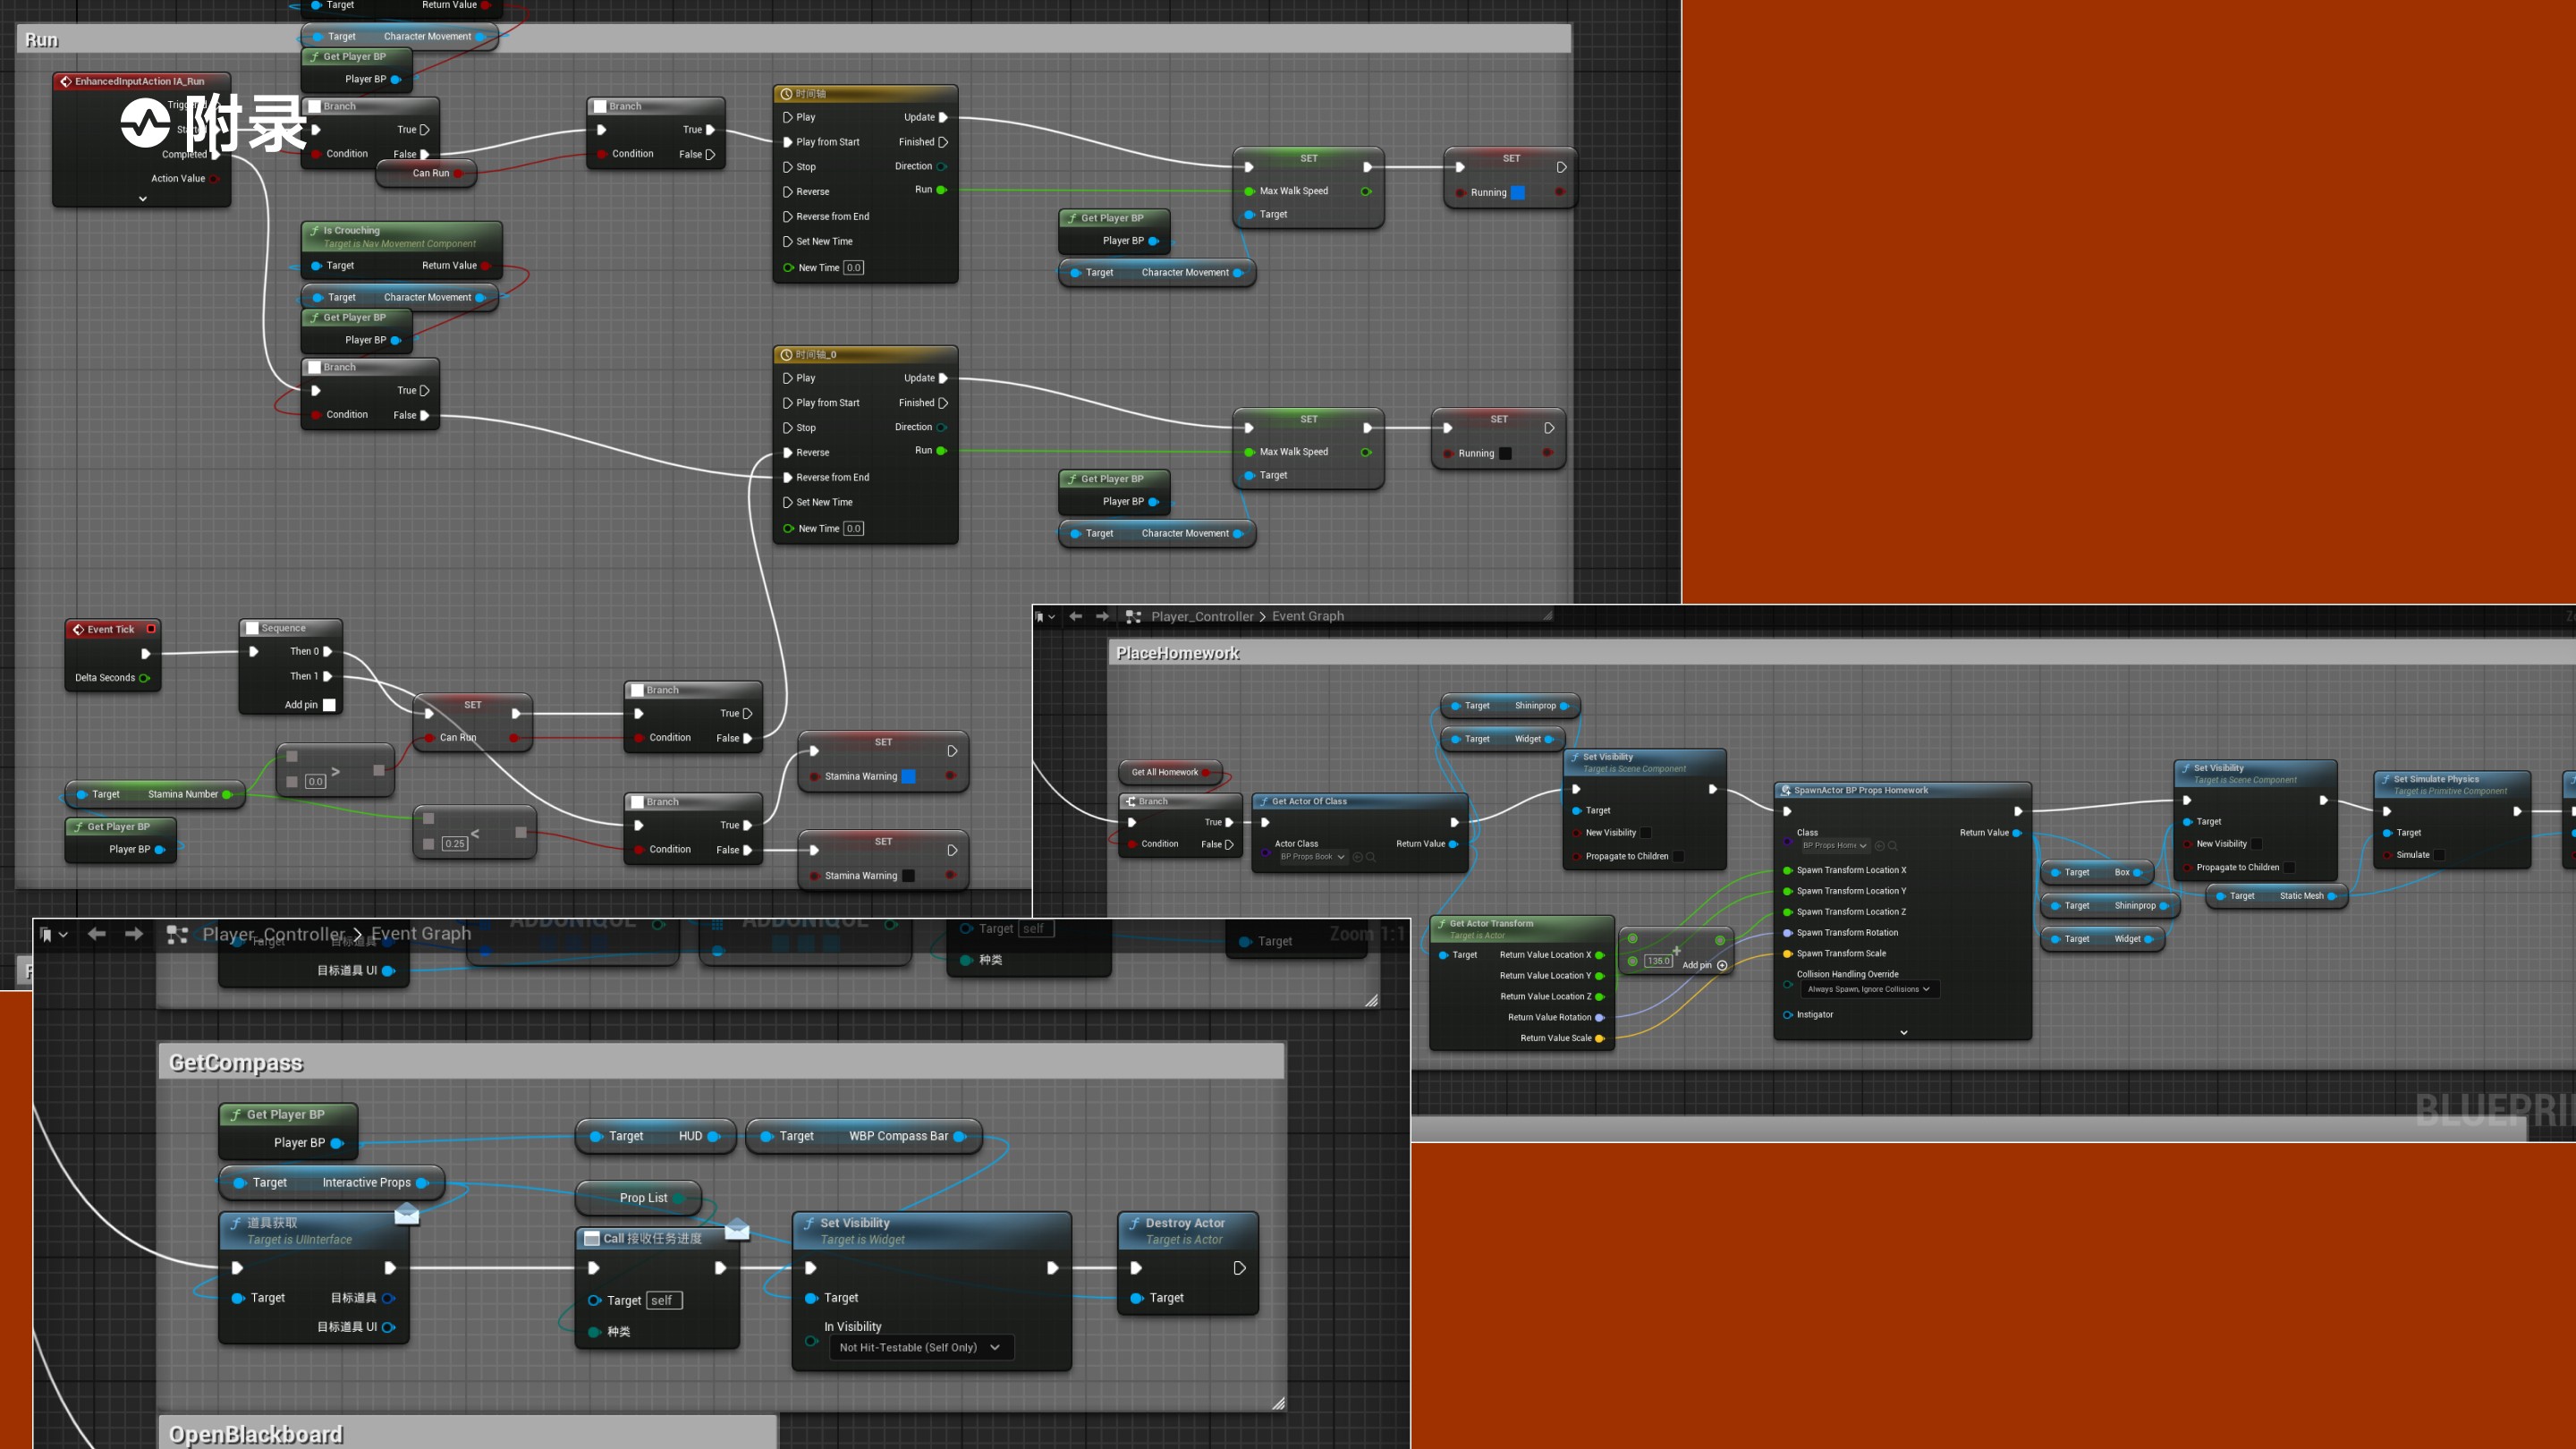The width and height of the screenshot is (2576, 1449).
Task: Click Then 1 output pin on Sequence
Action: (x=328, y=676)
